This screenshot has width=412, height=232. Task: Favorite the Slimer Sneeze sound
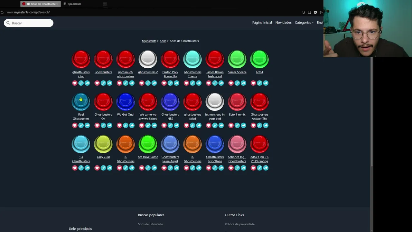coord(231,83)
